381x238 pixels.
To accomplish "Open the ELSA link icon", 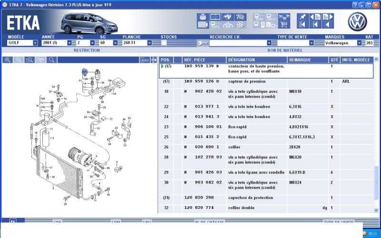I will pos(259,17).
